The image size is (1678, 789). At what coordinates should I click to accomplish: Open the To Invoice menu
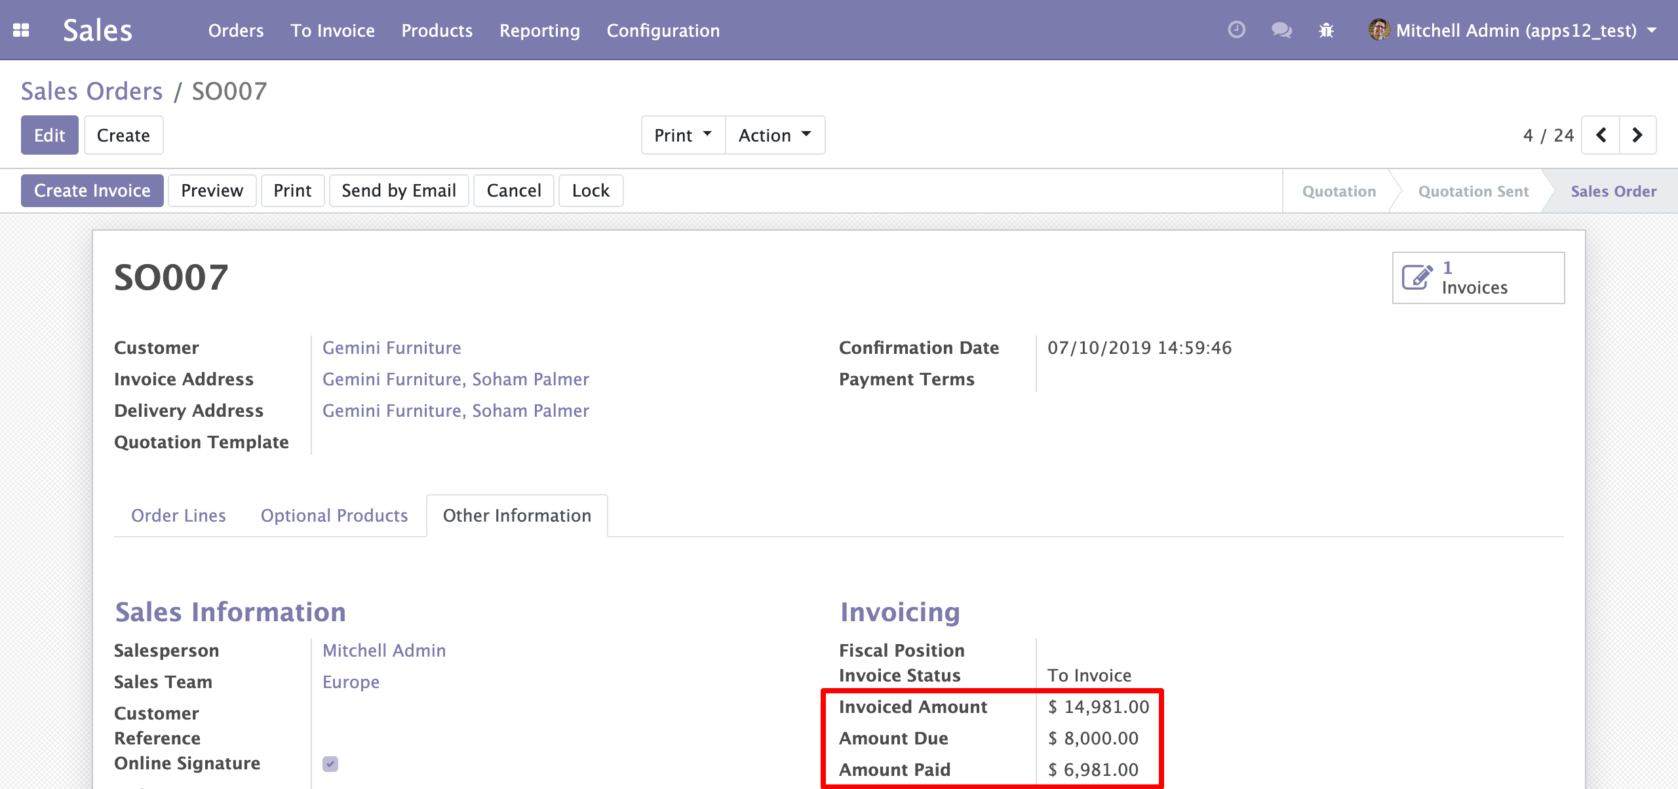click(333, 30)
